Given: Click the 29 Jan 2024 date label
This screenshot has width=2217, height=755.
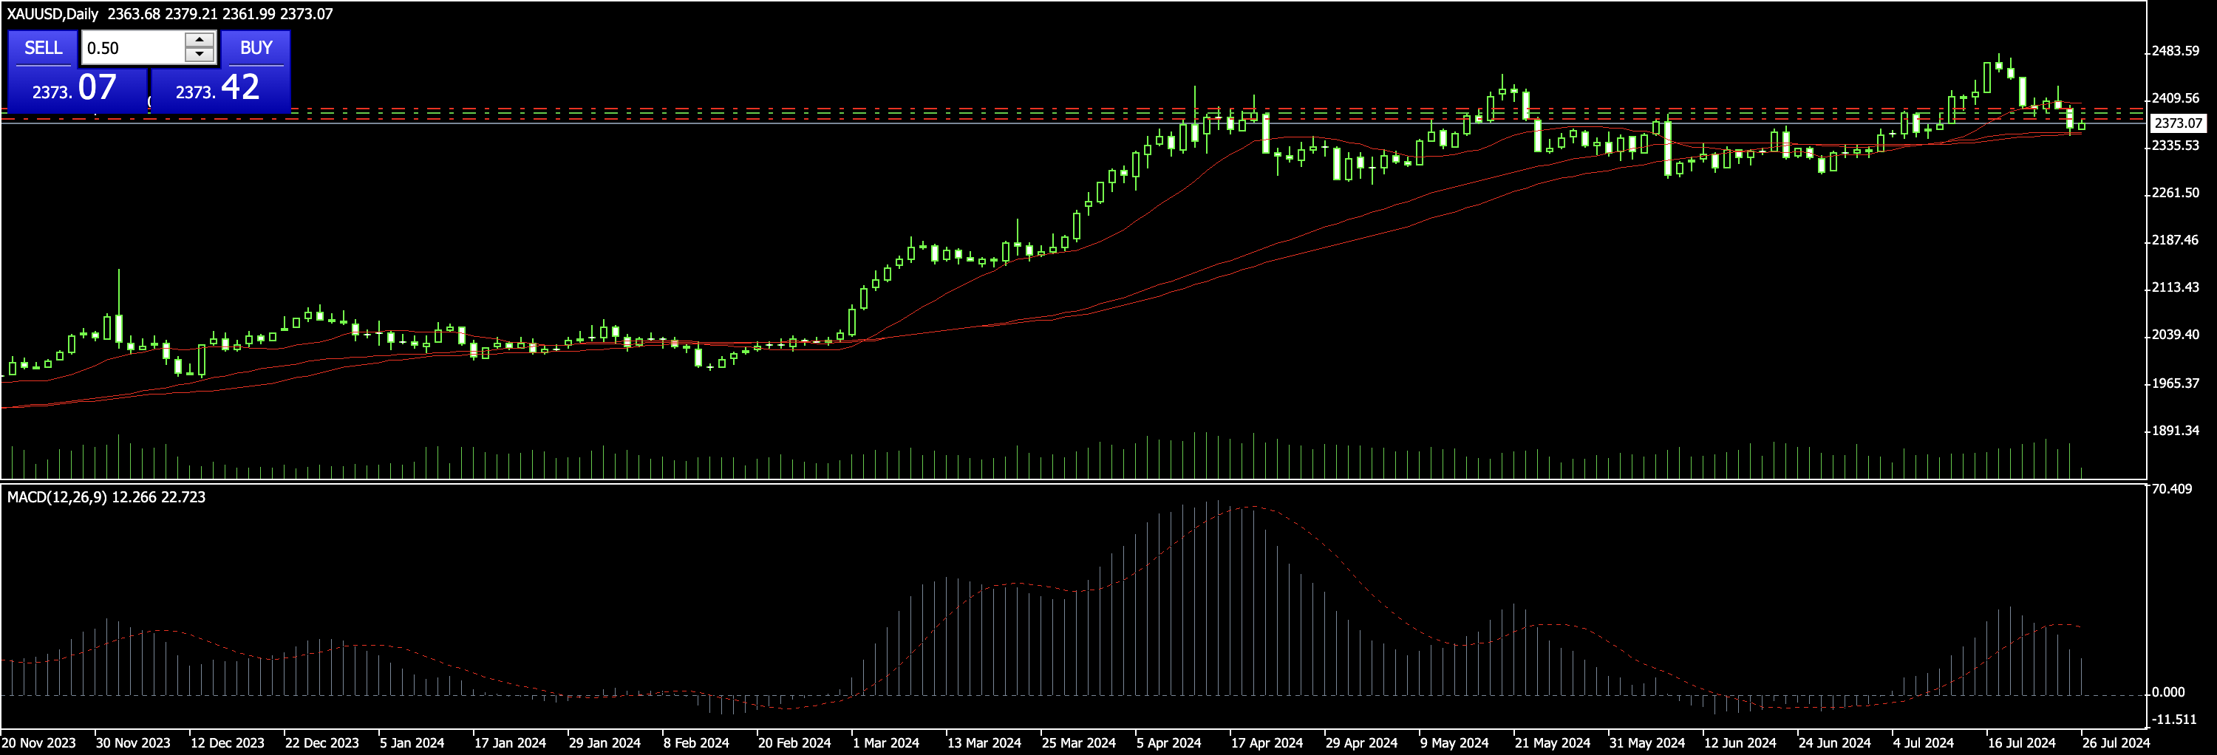Looking at the screenshot, I should pyautogui.click(x=605, y=742).
